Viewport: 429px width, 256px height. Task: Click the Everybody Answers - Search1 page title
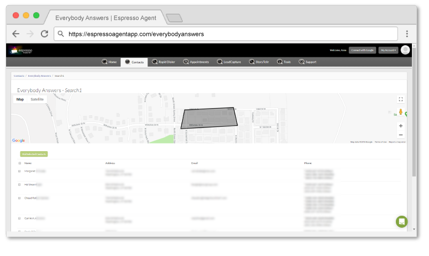pyautogui.click(x=49, y=90)
